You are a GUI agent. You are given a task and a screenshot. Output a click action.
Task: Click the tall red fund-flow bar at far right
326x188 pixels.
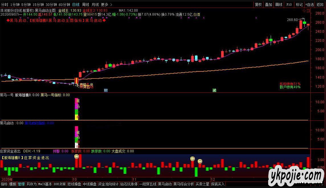(308, 162)
